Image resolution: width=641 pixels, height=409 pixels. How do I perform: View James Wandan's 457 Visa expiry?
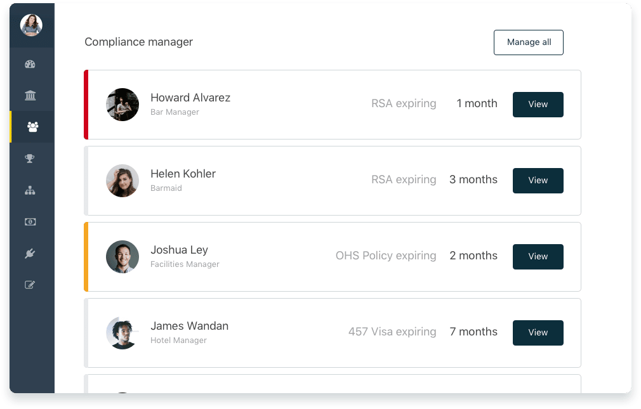pos(538,333)
